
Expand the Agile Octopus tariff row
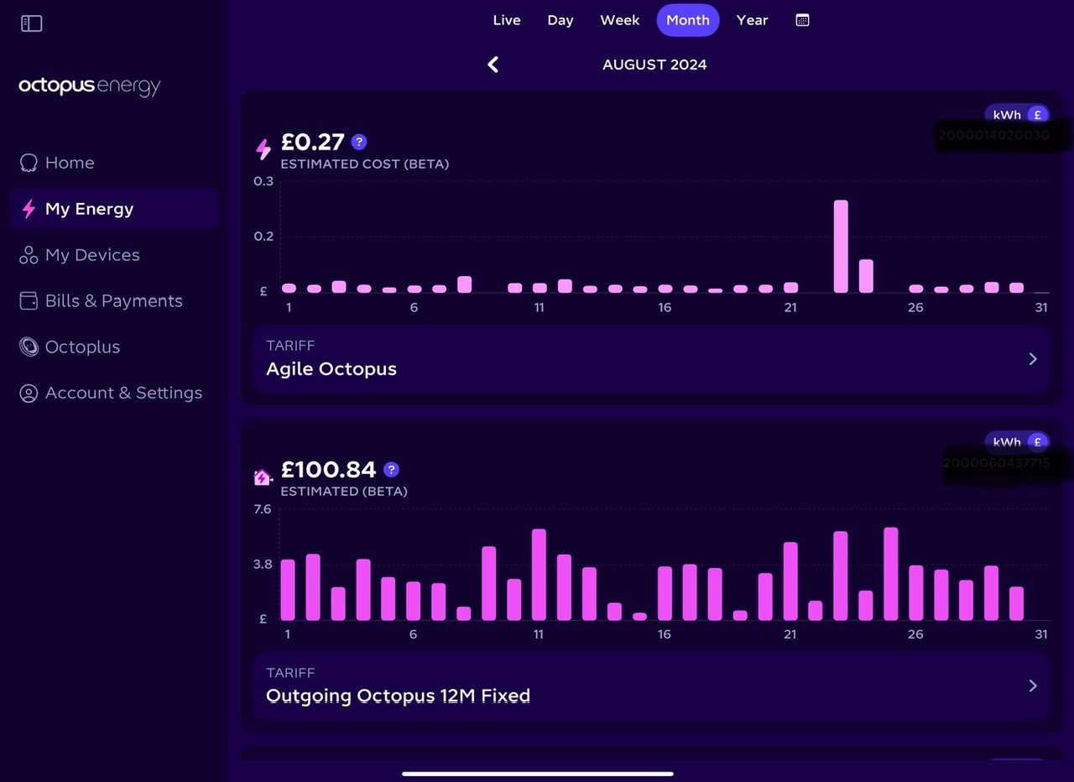pos(651,358)
